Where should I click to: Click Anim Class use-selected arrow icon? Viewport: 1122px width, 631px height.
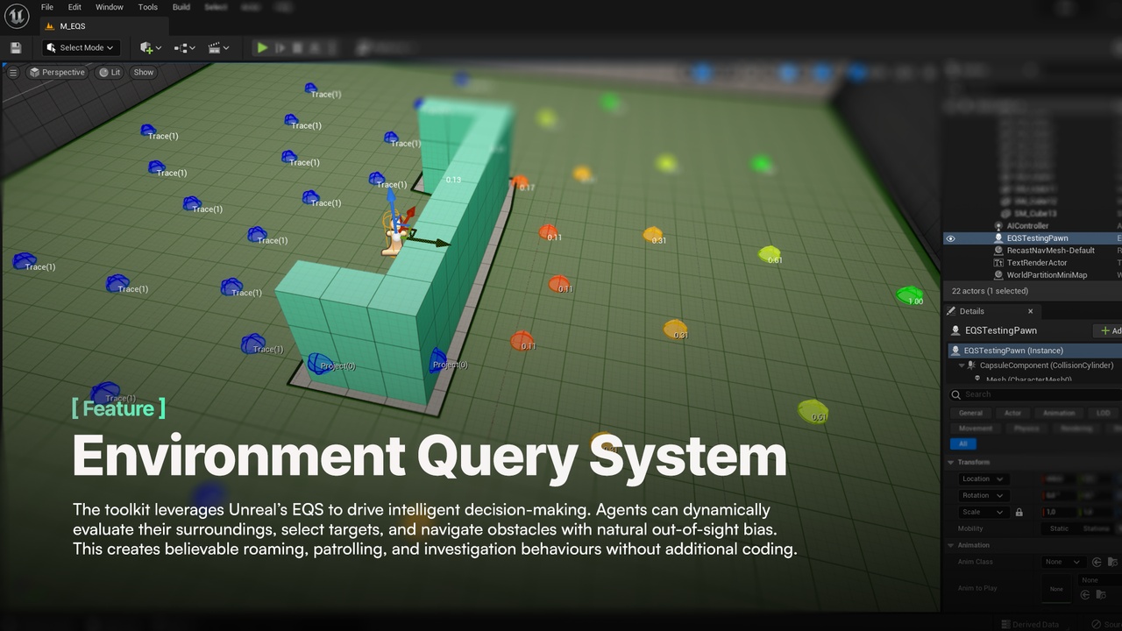(x=1098, y=562)
